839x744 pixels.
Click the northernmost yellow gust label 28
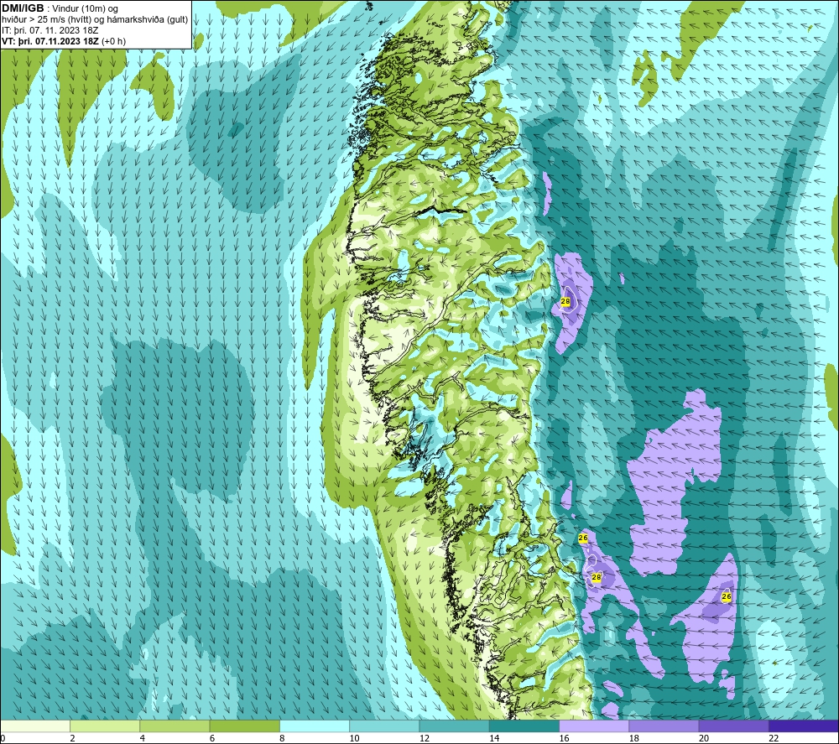[x=565, y=302]
